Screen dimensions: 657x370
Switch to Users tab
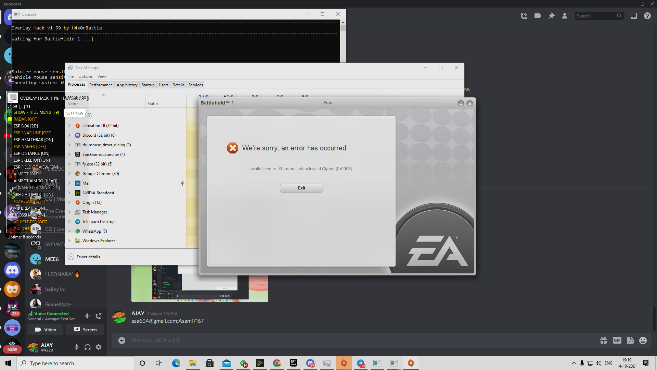click(x=164, y=85)
